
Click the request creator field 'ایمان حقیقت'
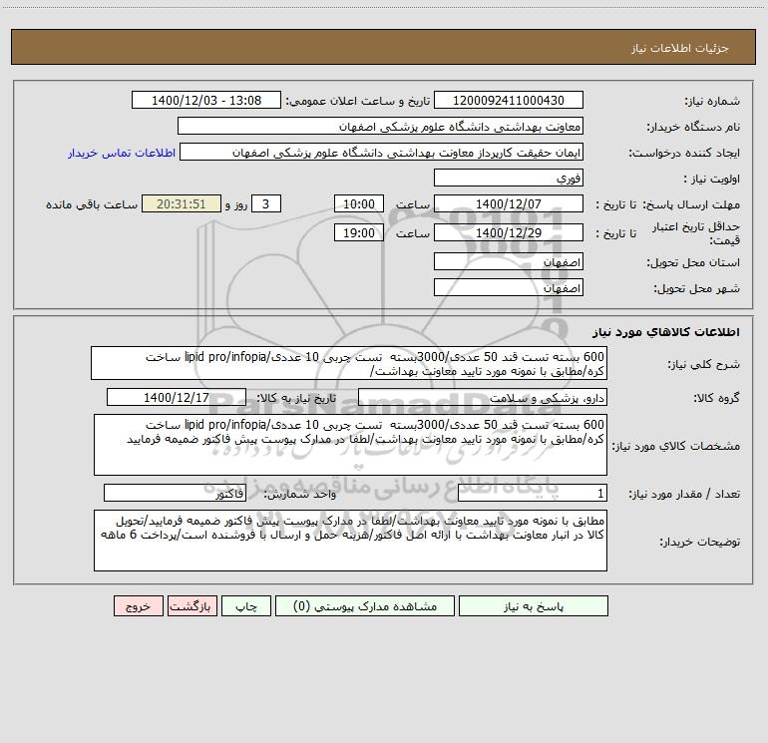click(382, 152)
